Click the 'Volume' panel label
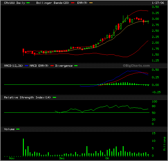Screen dimensions: 168x161 pyautogui.click(x=9, y=129)
